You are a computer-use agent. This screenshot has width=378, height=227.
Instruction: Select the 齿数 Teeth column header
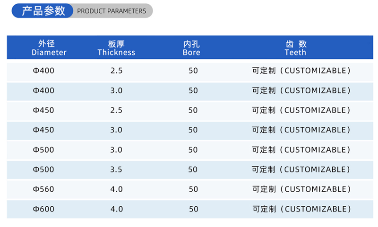[296, 48]
